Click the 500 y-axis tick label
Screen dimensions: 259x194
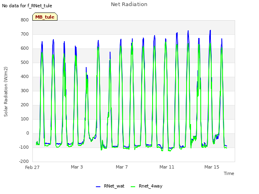(x=25, y=62)
